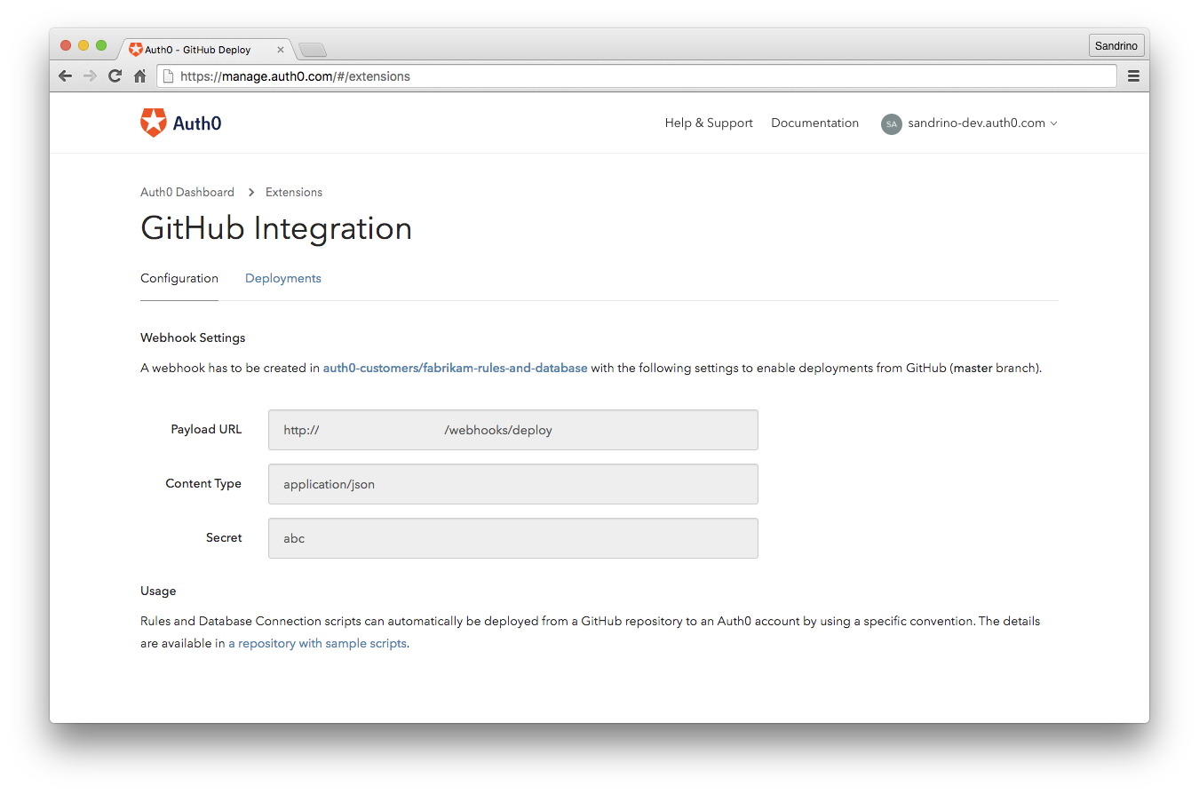The height and width of the screenshot is (794, 1199).
Task: Open the Help & Support link
Action: pos(708,123)
